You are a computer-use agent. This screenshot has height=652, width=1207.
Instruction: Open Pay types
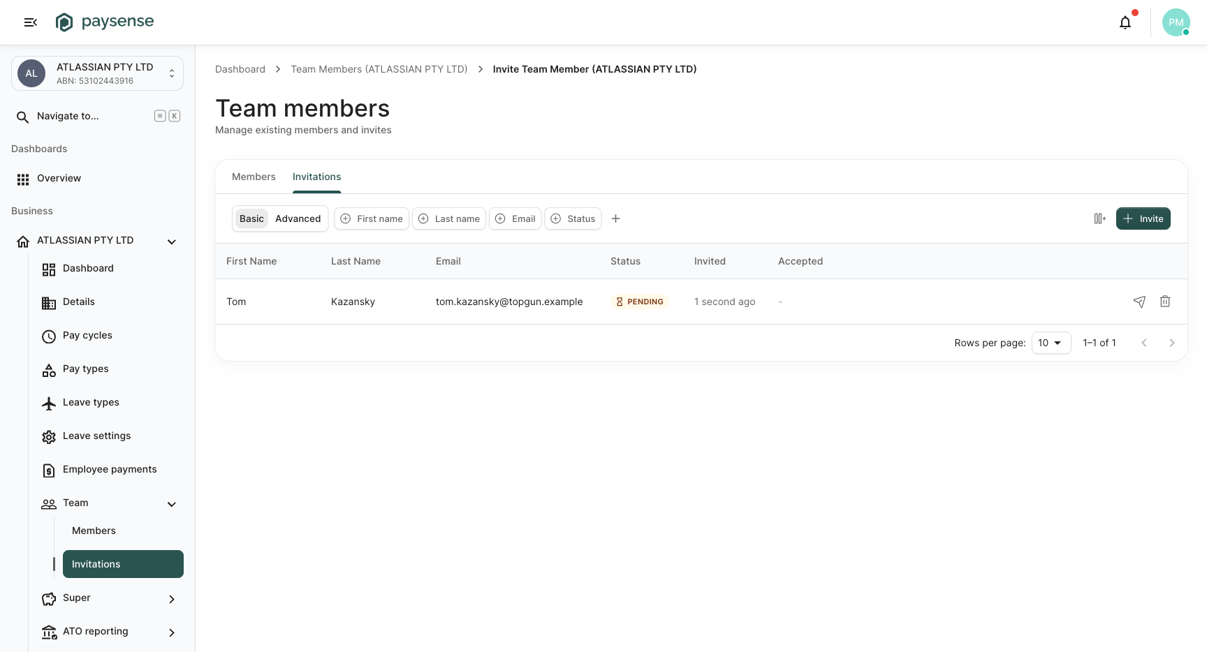click(109, 369)
